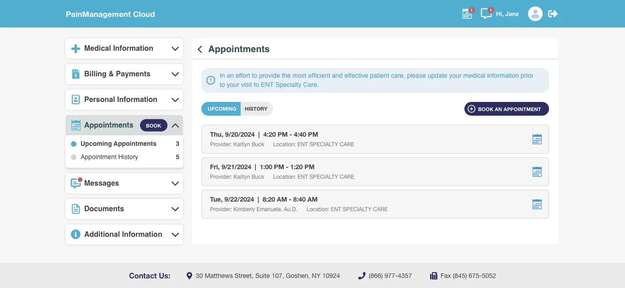Toggle the Messages section in sidebar
625x288 pixels.
tap(124, 183)
